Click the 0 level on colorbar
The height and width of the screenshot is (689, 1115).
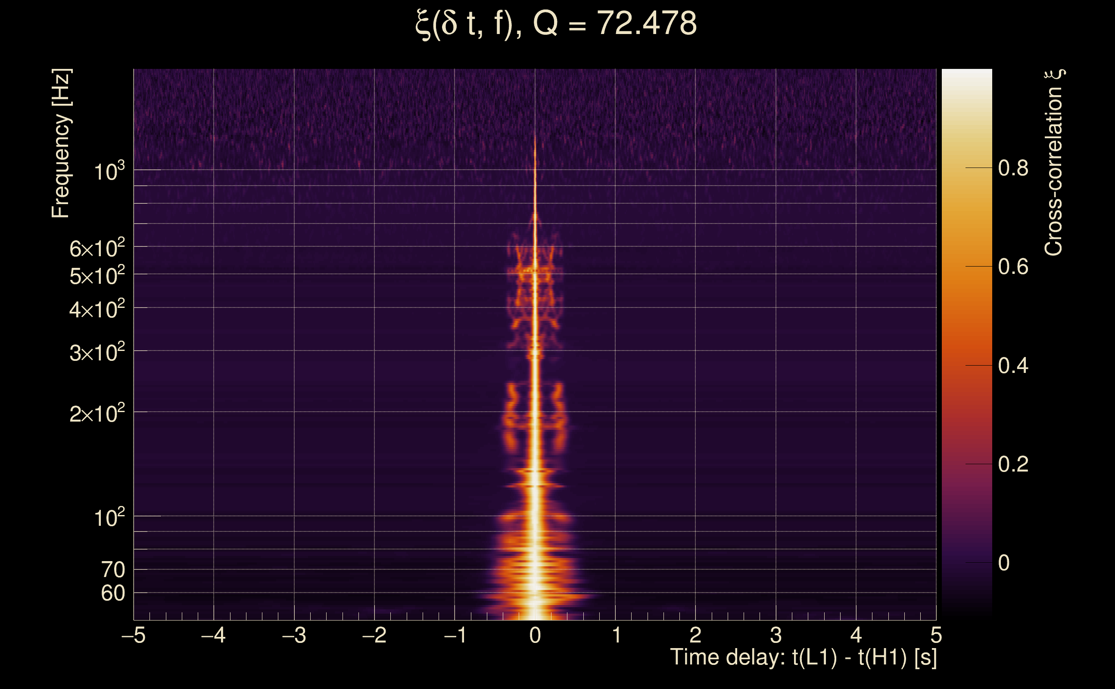click(x=1004, y=563)
